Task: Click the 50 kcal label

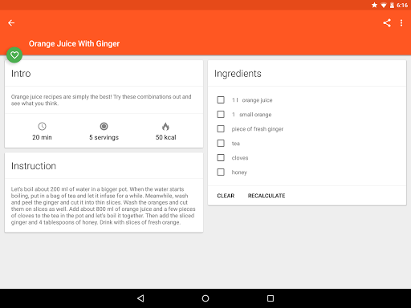Action: (166, 137)
